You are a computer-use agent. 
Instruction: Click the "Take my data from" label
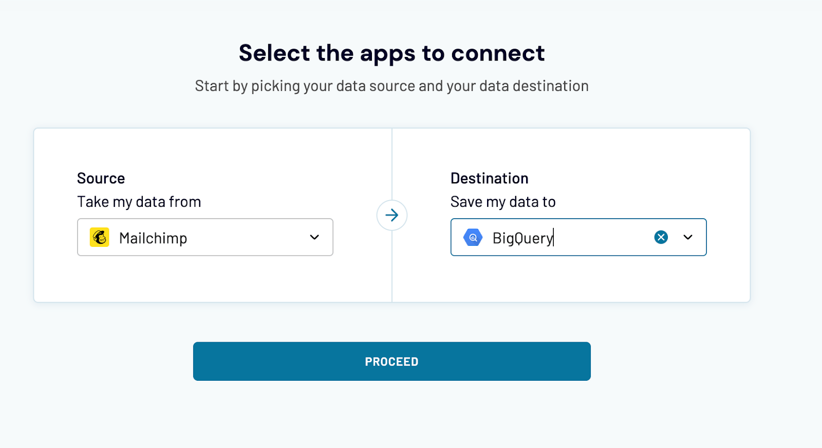click(139, 202)
